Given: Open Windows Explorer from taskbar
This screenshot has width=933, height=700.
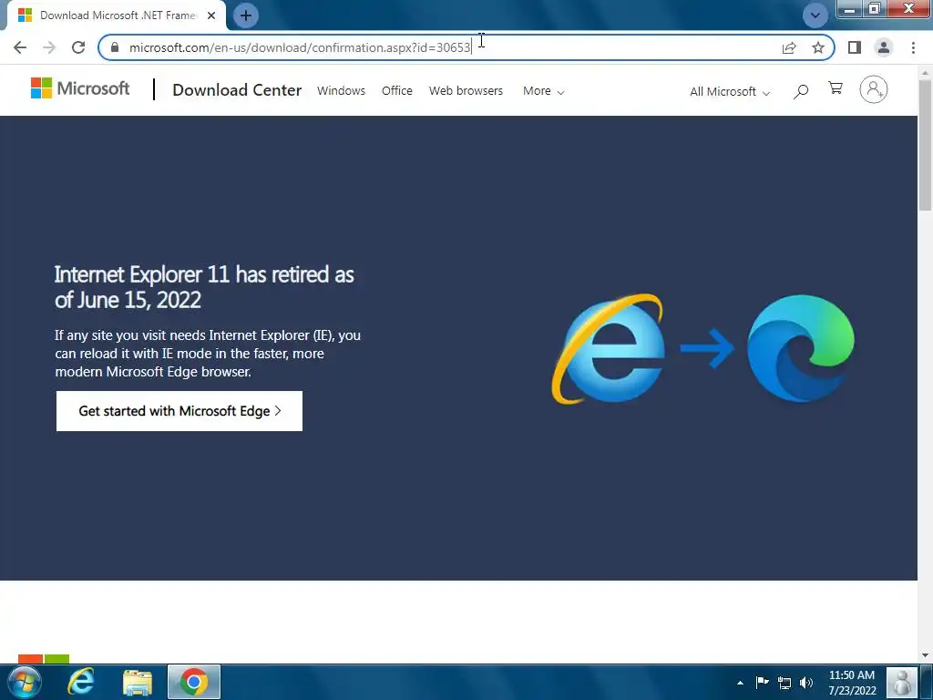Looking at the screenshot, I should (138, 682).
